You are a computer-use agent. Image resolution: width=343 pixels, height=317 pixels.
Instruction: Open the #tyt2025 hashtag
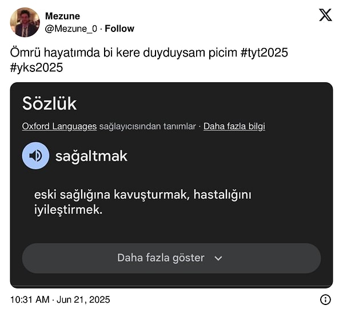coord(264,53)
